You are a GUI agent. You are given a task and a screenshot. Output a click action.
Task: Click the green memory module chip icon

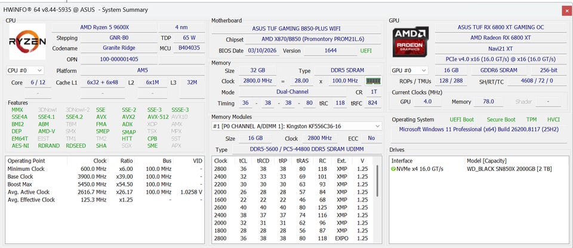click(373, 81)
